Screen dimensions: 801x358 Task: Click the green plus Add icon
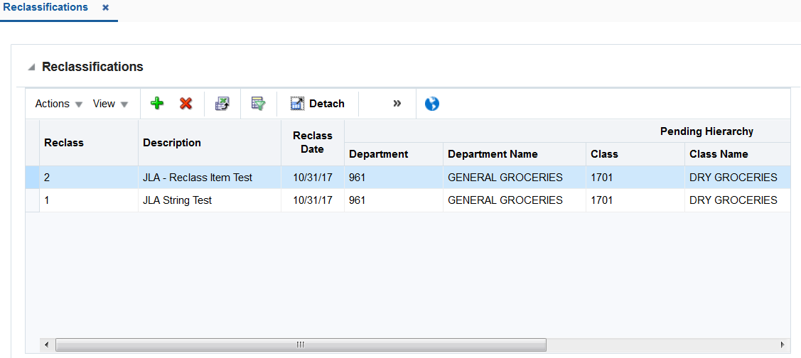pos(157,104)
